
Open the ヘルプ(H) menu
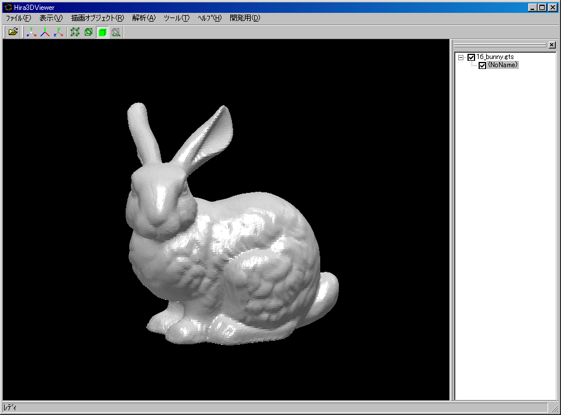coord(210,18)
